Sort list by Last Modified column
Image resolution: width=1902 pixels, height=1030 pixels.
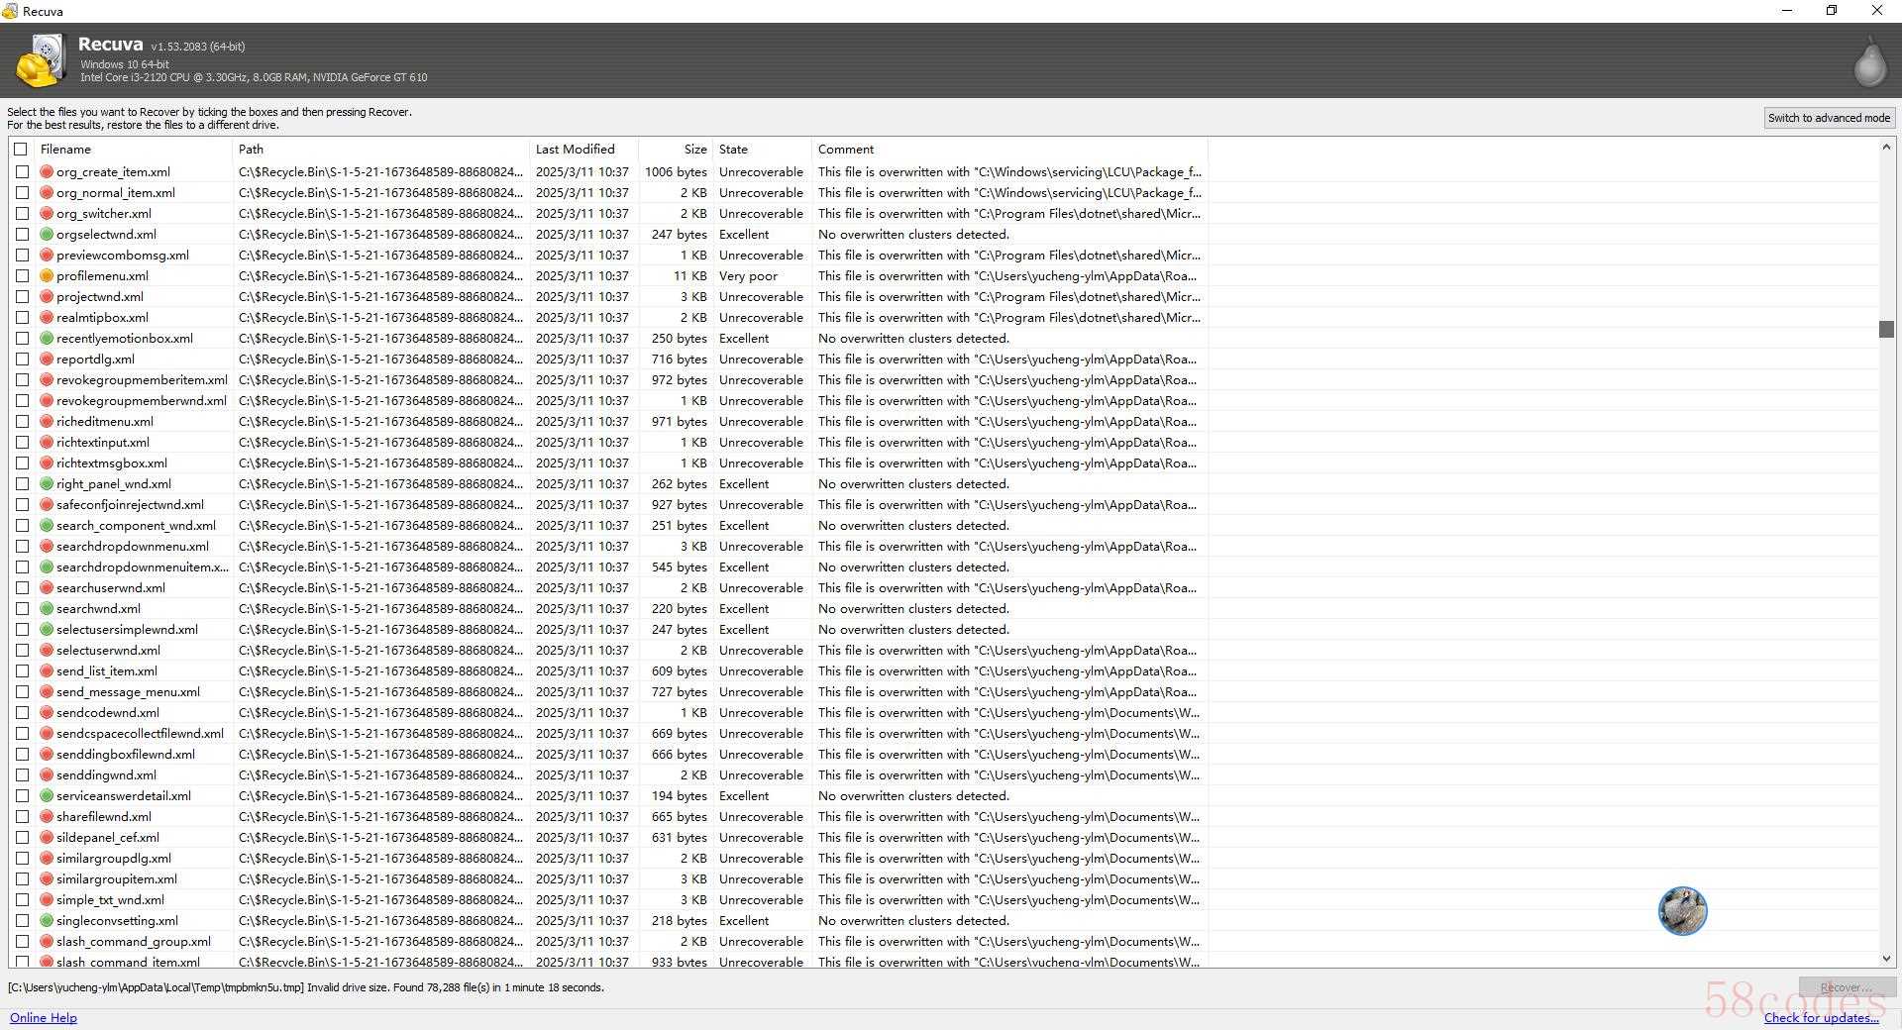coord(584,150)
